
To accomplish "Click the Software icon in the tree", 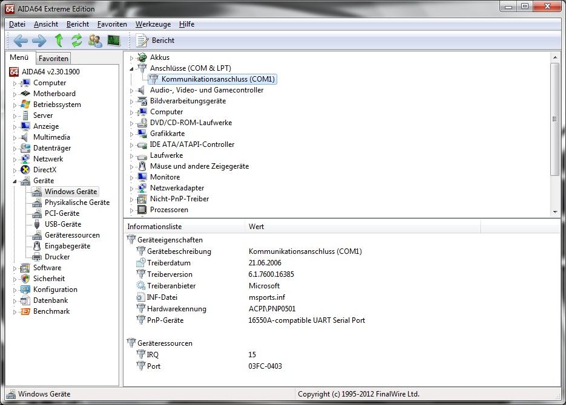I will (25, 268).
